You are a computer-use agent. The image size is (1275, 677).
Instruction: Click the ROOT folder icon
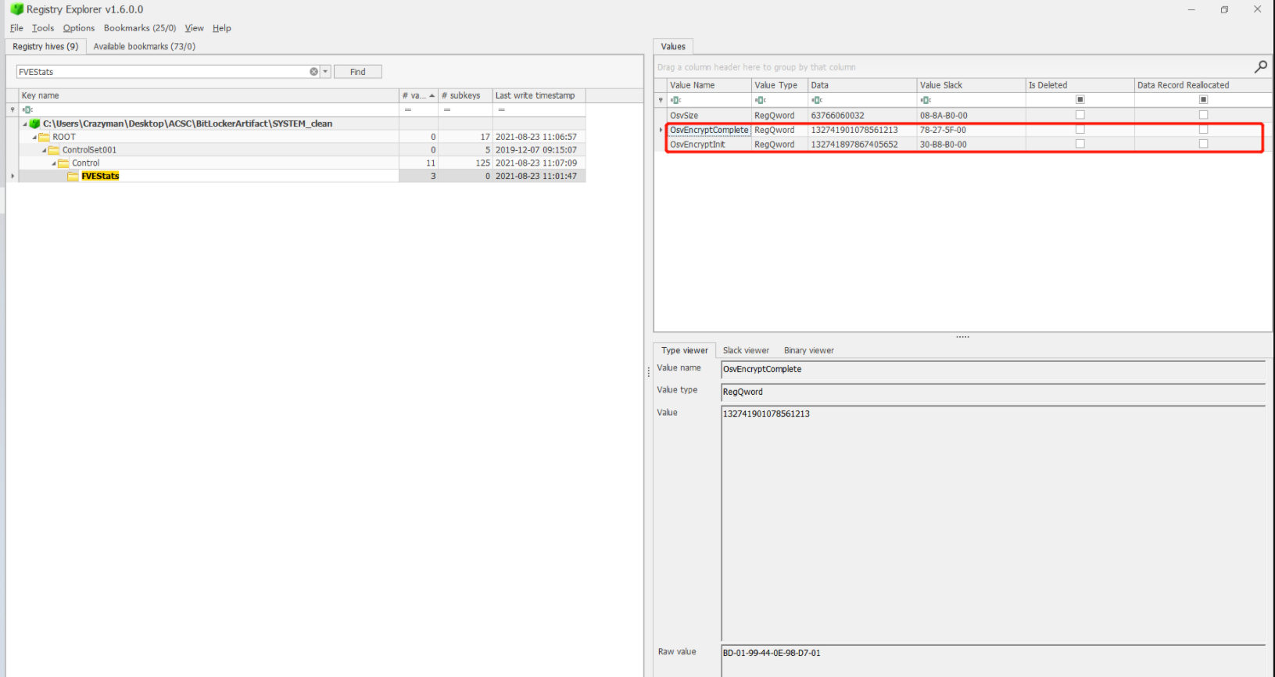tap(45, 137)
